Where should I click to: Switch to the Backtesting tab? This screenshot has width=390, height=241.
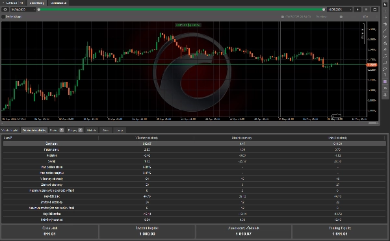coord(36,3)
